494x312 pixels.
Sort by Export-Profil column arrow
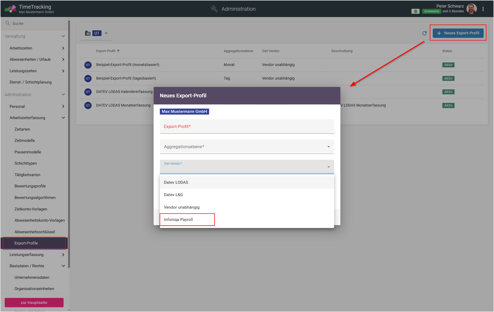coord(118,51)
